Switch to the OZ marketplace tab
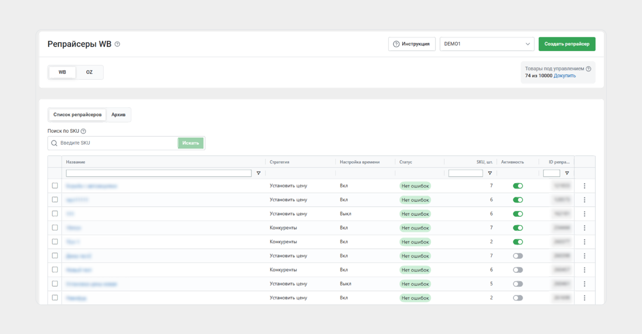The height and width of the screenshot is (334, 642). point(89,72)
